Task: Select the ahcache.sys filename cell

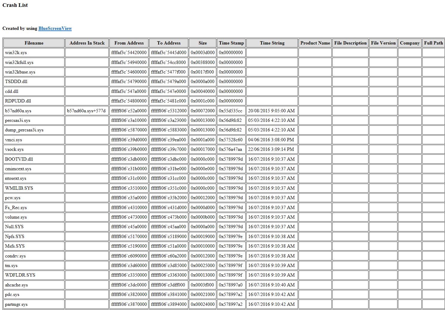Action: pos(34,285)
